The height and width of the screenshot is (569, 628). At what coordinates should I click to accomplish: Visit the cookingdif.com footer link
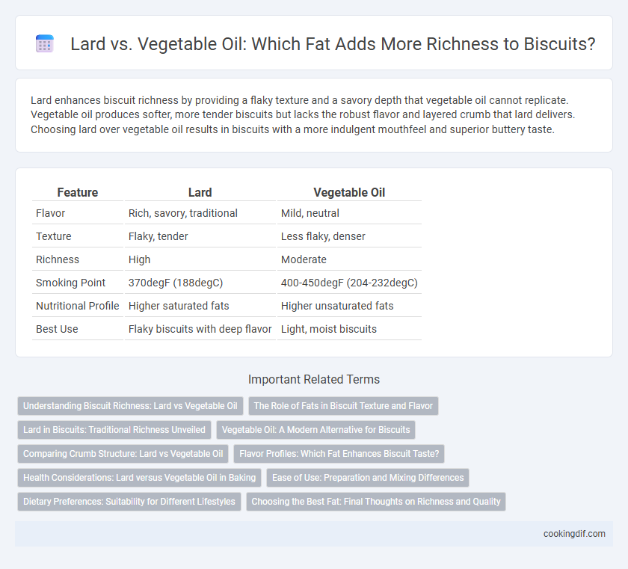tap(574, 533)
